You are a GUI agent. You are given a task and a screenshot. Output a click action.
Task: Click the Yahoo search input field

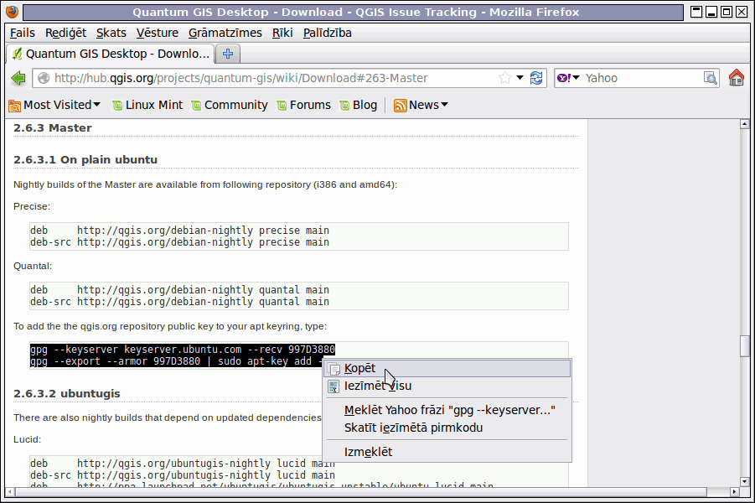pyautogui.click(x=643, y=78)
